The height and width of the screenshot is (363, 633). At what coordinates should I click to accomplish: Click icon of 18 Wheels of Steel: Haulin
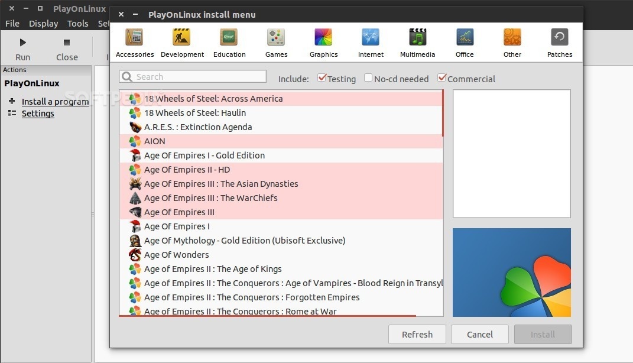[135, 113]
